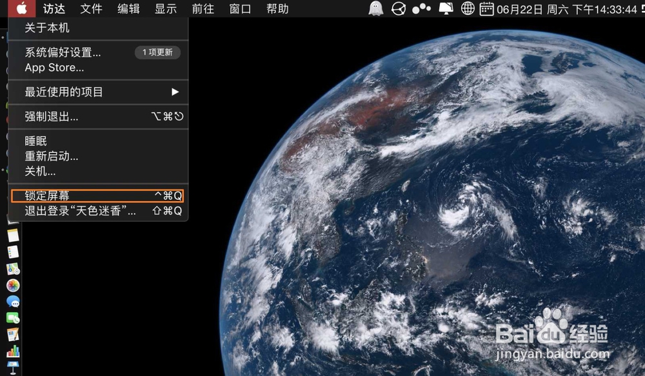This screenshot has width=645, height=376.
Task: Open Photos app in the dock
Action: [13, 285]
